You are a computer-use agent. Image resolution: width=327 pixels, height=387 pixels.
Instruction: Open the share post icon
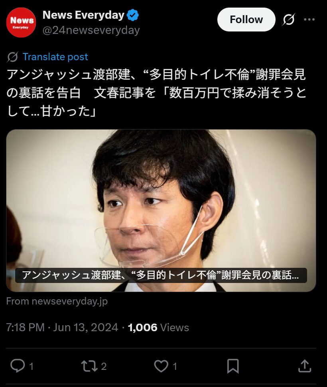point(305,366)
